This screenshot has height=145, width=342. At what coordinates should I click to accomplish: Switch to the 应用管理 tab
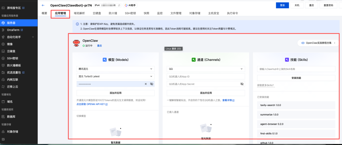coord(60,13)
